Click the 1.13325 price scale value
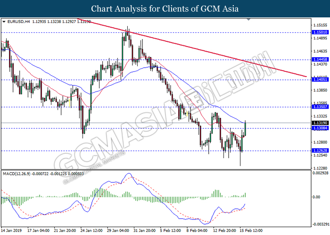The width and height of the screenshot is (330, 235). (x=320, y=116)
